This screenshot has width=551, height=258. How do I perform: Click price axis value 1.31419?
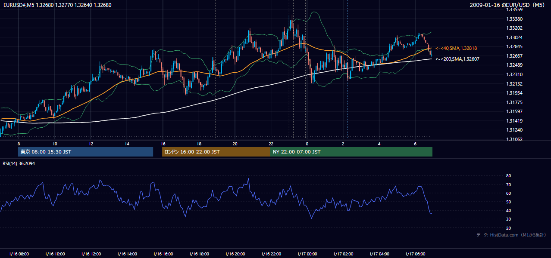point(514,121)
